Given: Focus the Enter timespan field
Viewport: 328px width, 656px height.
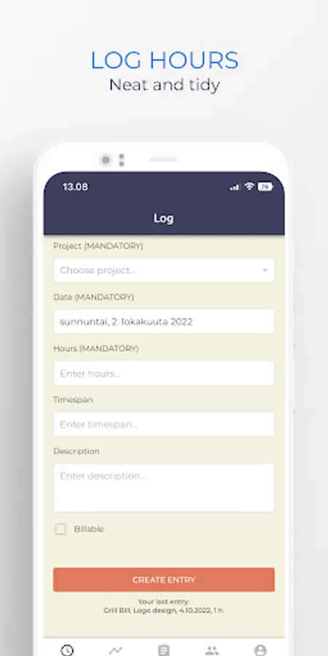Looking at the screenshot, I should (164, 424).
